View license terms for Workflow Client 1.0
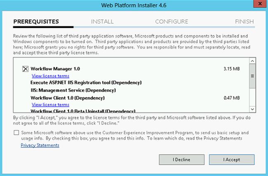 (x=50, y=105)
